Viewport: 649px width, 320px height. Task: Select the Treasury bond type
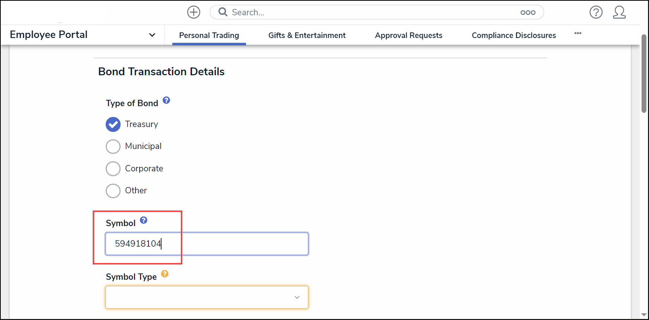[x=113, y=124]
